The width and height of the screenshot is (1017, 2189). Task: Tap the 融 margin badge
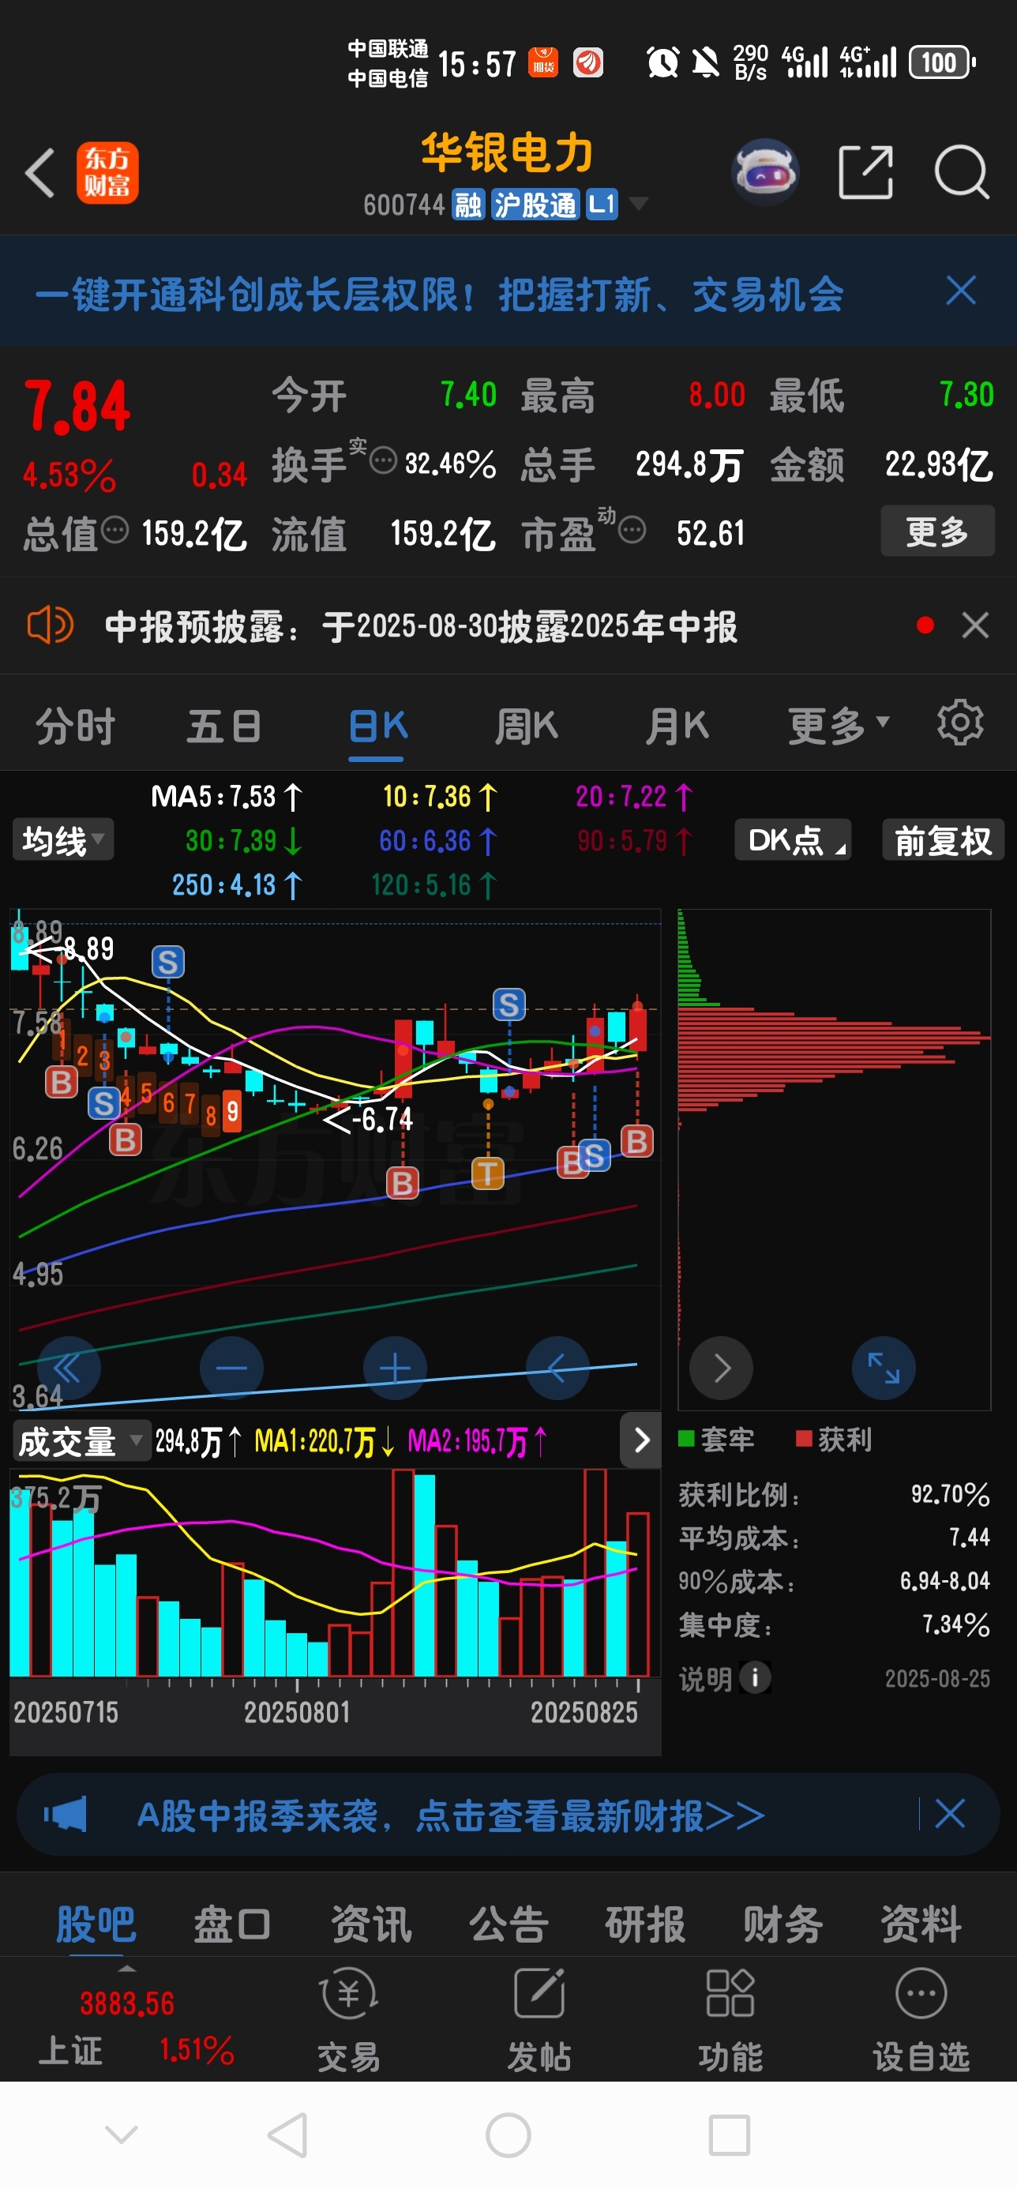(x=468, y=204)
